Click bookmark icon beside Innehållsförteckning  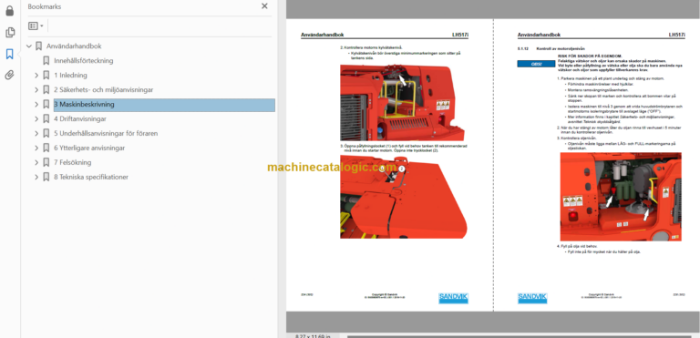point(46,61)
